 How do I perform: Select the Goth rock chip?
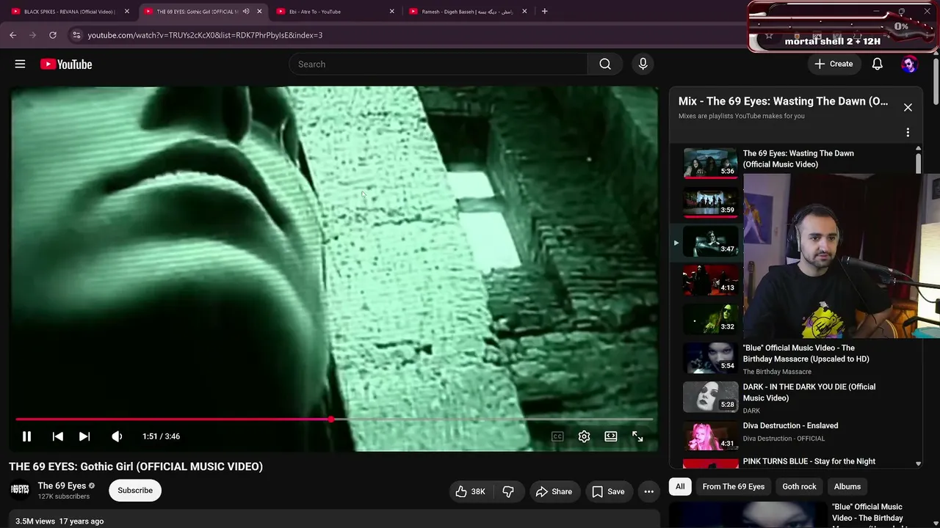coord(799,486)
